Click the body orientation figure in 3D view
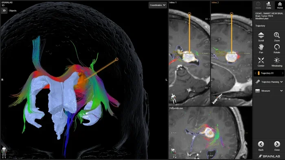Image resolution: width=285 pixels, height=160 pixels. point(4,152)
